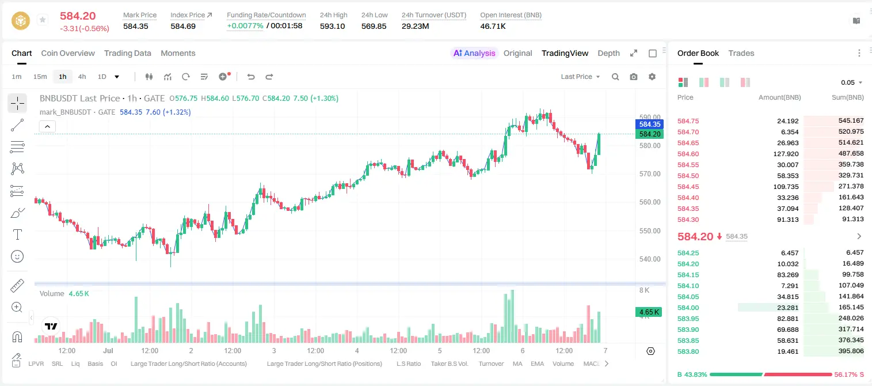Show only buy orders in order book
872x386 pixels.
point(725,82)
